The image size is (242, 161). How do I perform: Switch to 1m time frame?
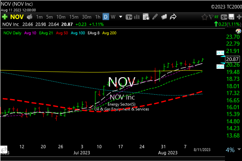coord(39,17)
